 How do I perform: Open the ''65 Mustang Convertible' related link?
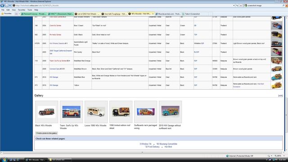coord(167,144)
